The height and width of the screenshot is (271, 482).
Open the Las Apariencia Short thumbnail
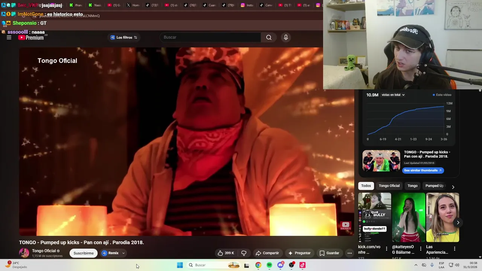click(442, 217)
